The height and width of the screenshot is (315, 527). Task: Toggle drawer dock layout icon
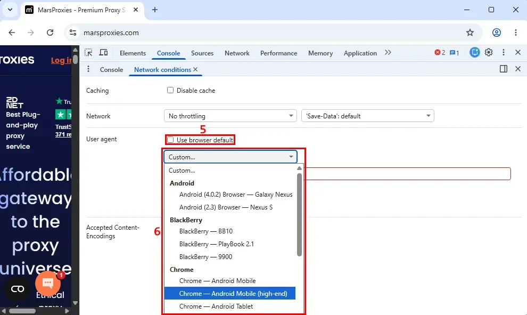tap(504, 69)
